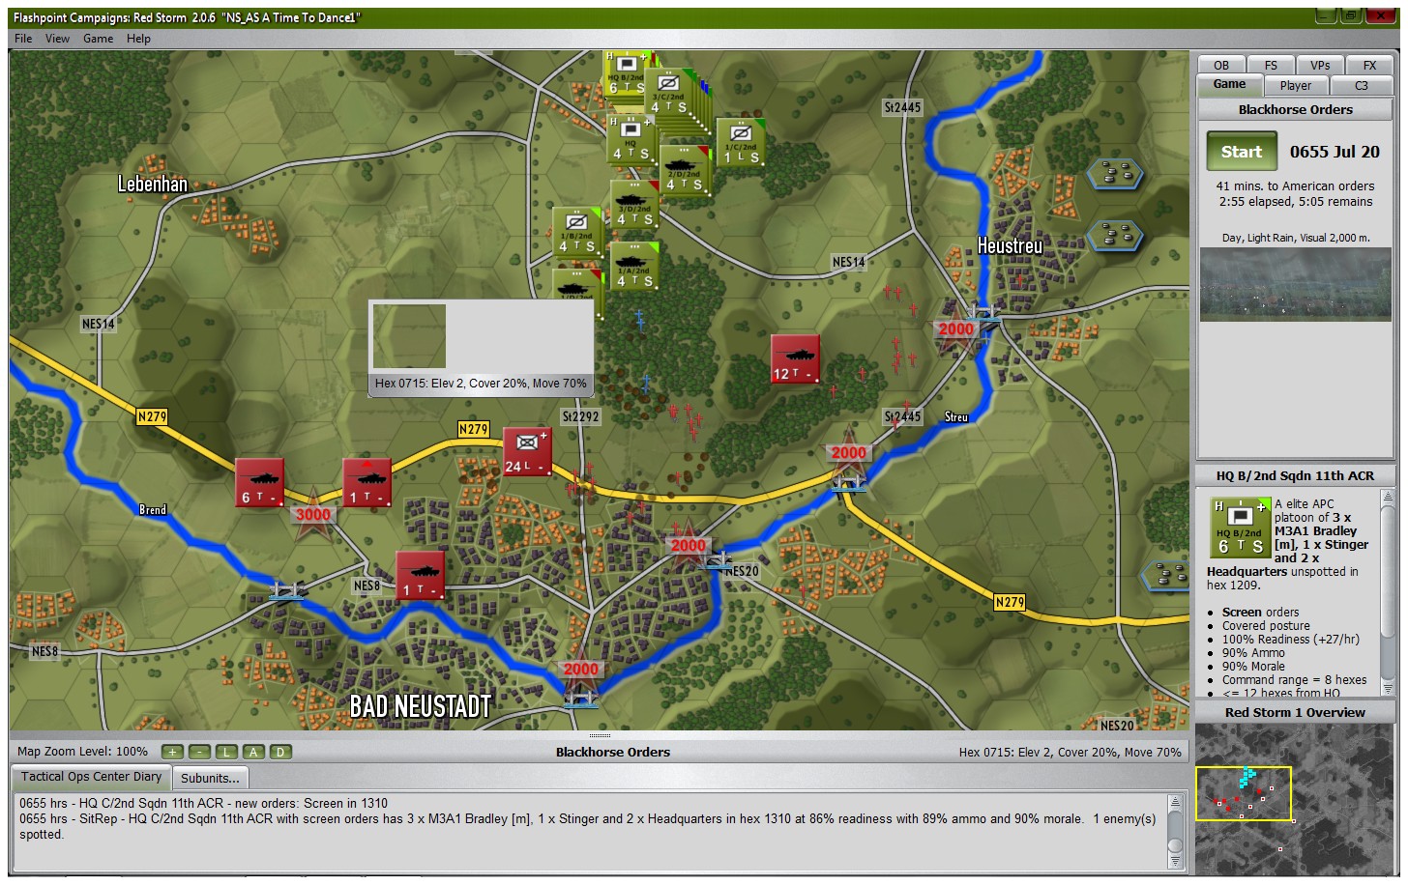This screenshot has width=1408, height=885.
Task: Click the up arrow on the unit info scrollbar
Action: [x=1388, y=497]
